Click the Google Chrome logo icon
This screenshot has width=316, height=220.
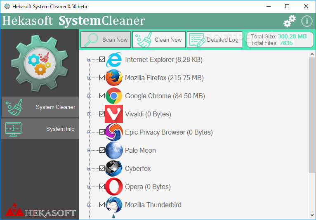tap(114, 96)
